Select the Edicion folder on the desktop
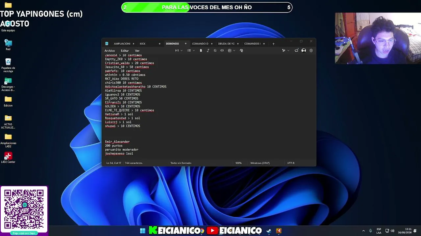Image resolution: width=421 pixels, height=236 pixels. 8,102
